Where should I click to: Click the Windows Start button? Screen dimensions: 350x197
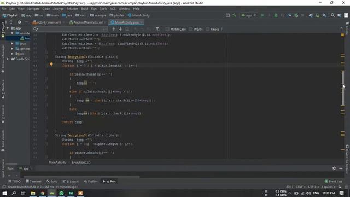[4, 193]
